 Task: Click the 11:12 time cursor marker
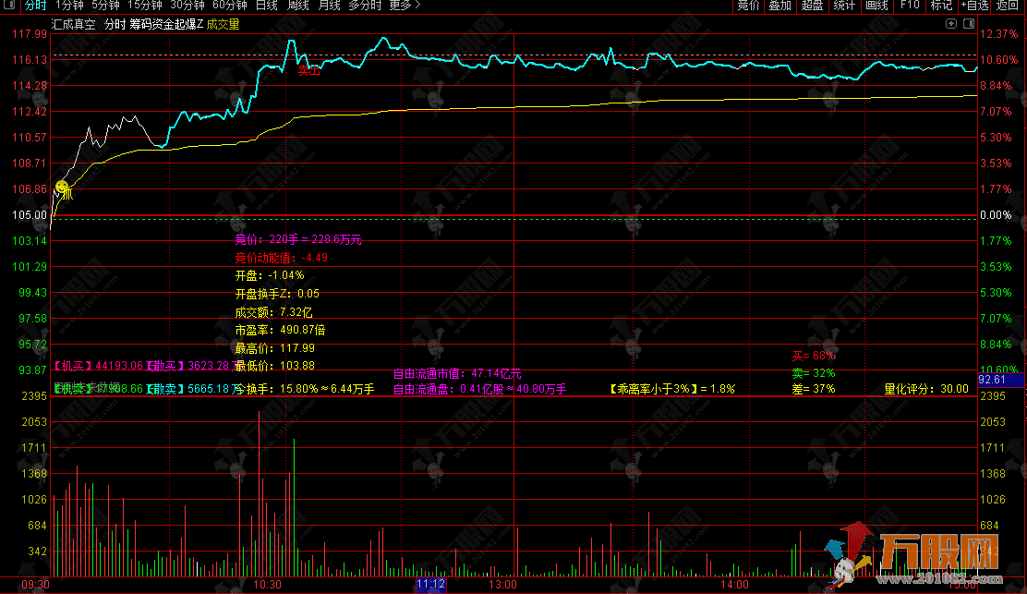click(x=431, y=584)
